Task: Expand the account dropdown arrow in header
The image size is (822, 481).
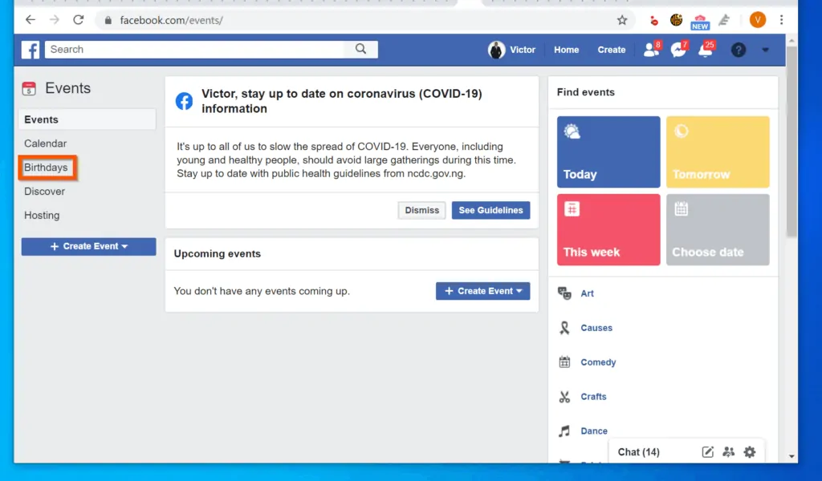Action: tap(765, 50)
